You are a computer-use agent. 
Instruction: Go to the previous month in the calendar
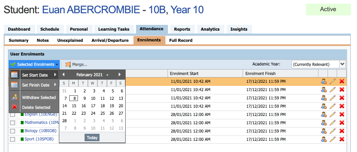[63, 75]
